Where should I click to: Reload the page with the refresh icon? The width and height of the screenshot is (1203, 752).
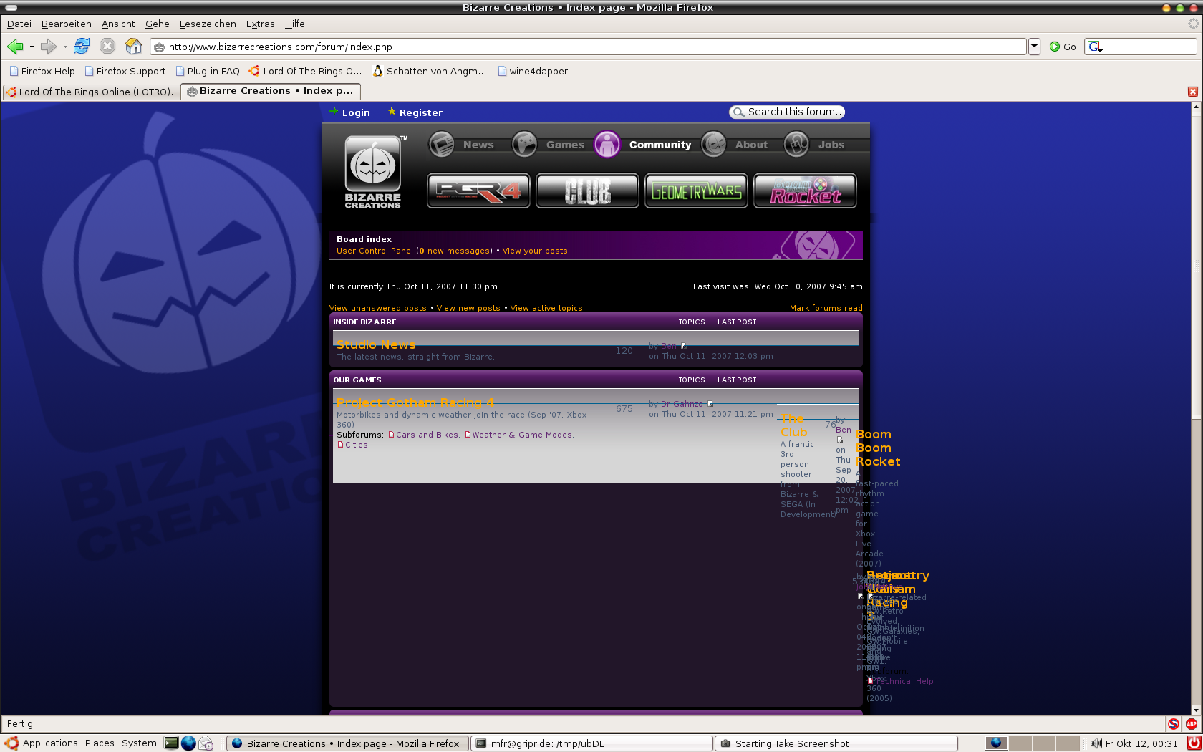point(82,47)
